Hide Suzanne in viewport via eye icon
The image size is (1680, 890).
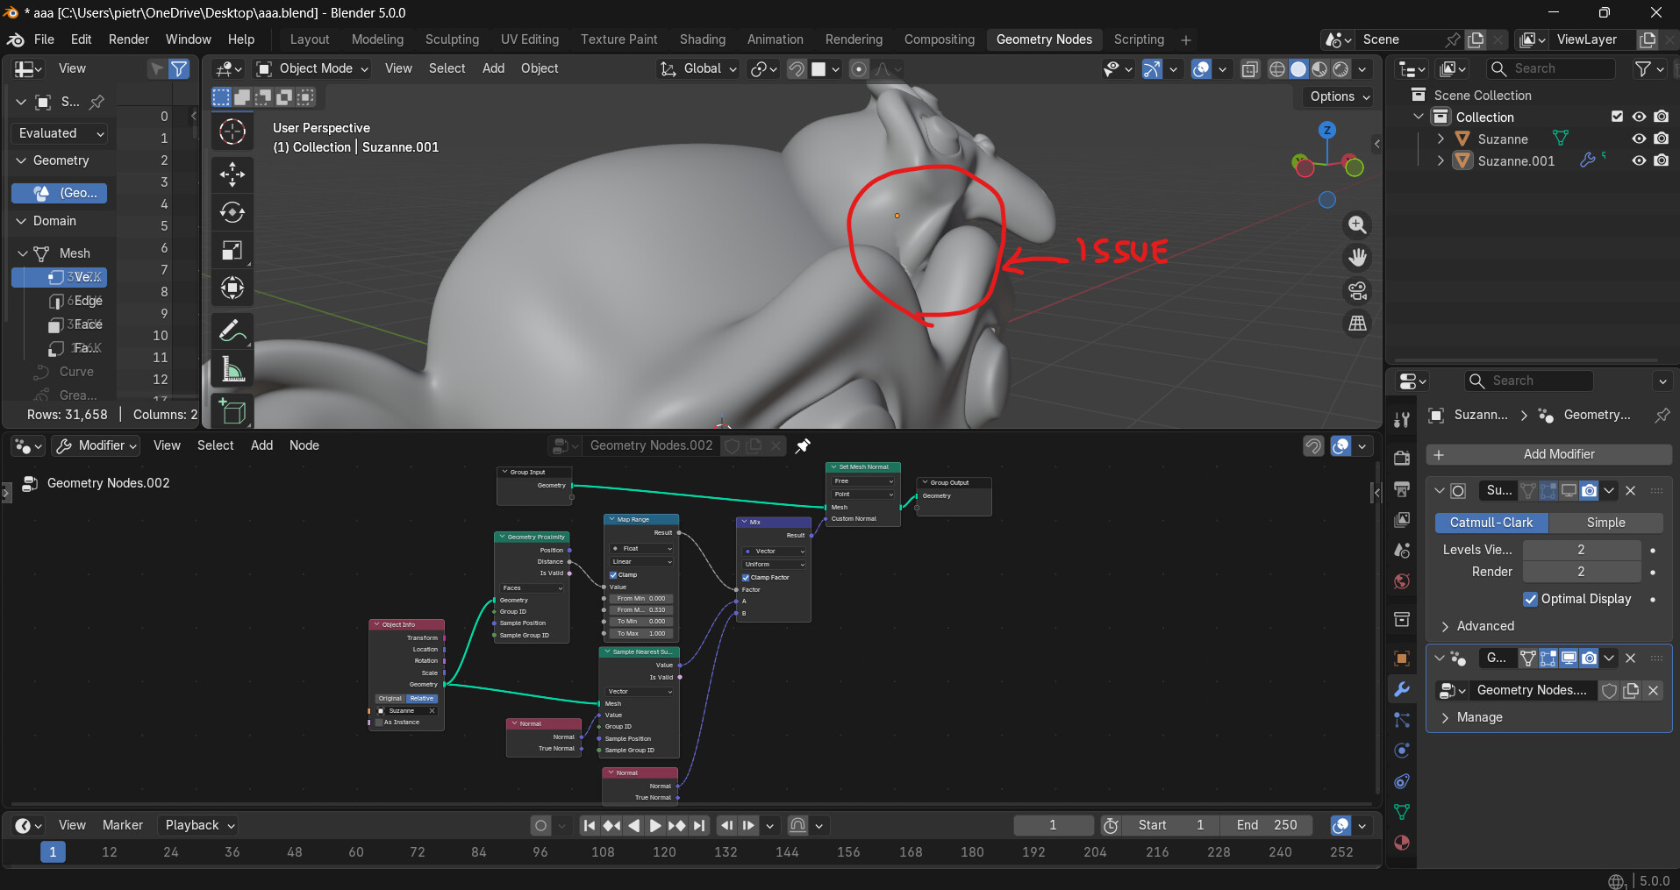coord(1639,139)
